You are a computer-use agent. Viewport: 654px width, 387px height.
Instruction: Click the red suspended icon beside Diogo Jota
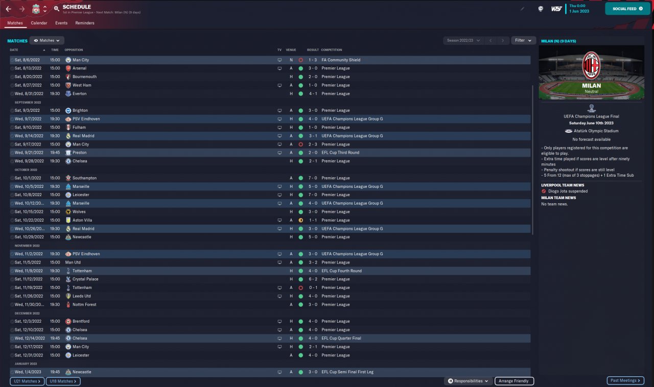(544, 191)
